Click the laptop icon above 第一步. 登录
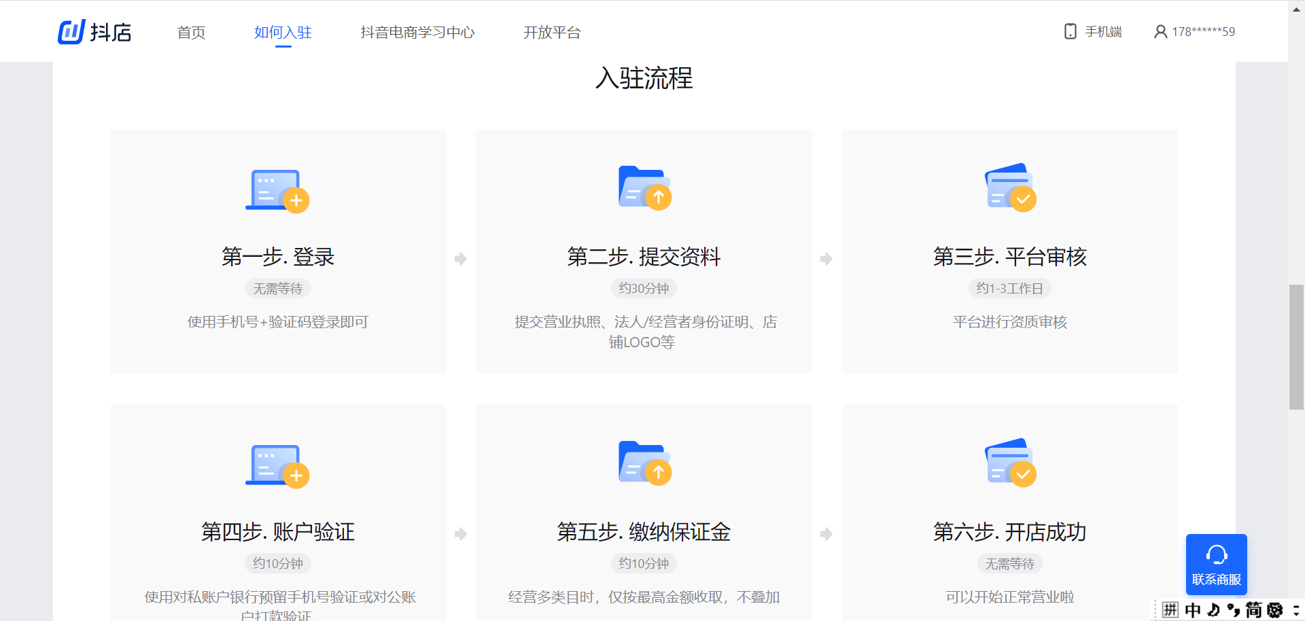Screen dimensions: 1305x621 277,191
